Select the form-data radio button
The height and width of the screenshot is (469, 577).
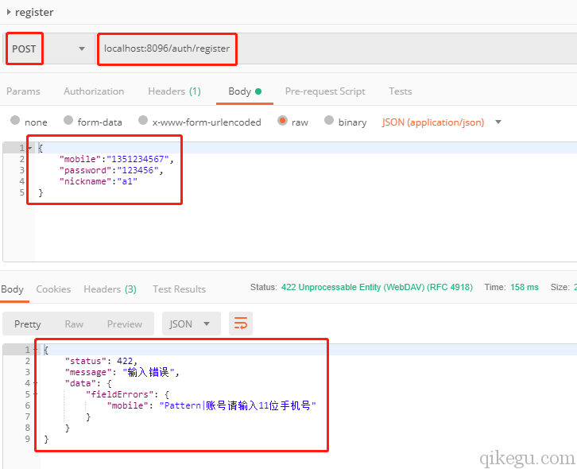(x=68, y=120)
